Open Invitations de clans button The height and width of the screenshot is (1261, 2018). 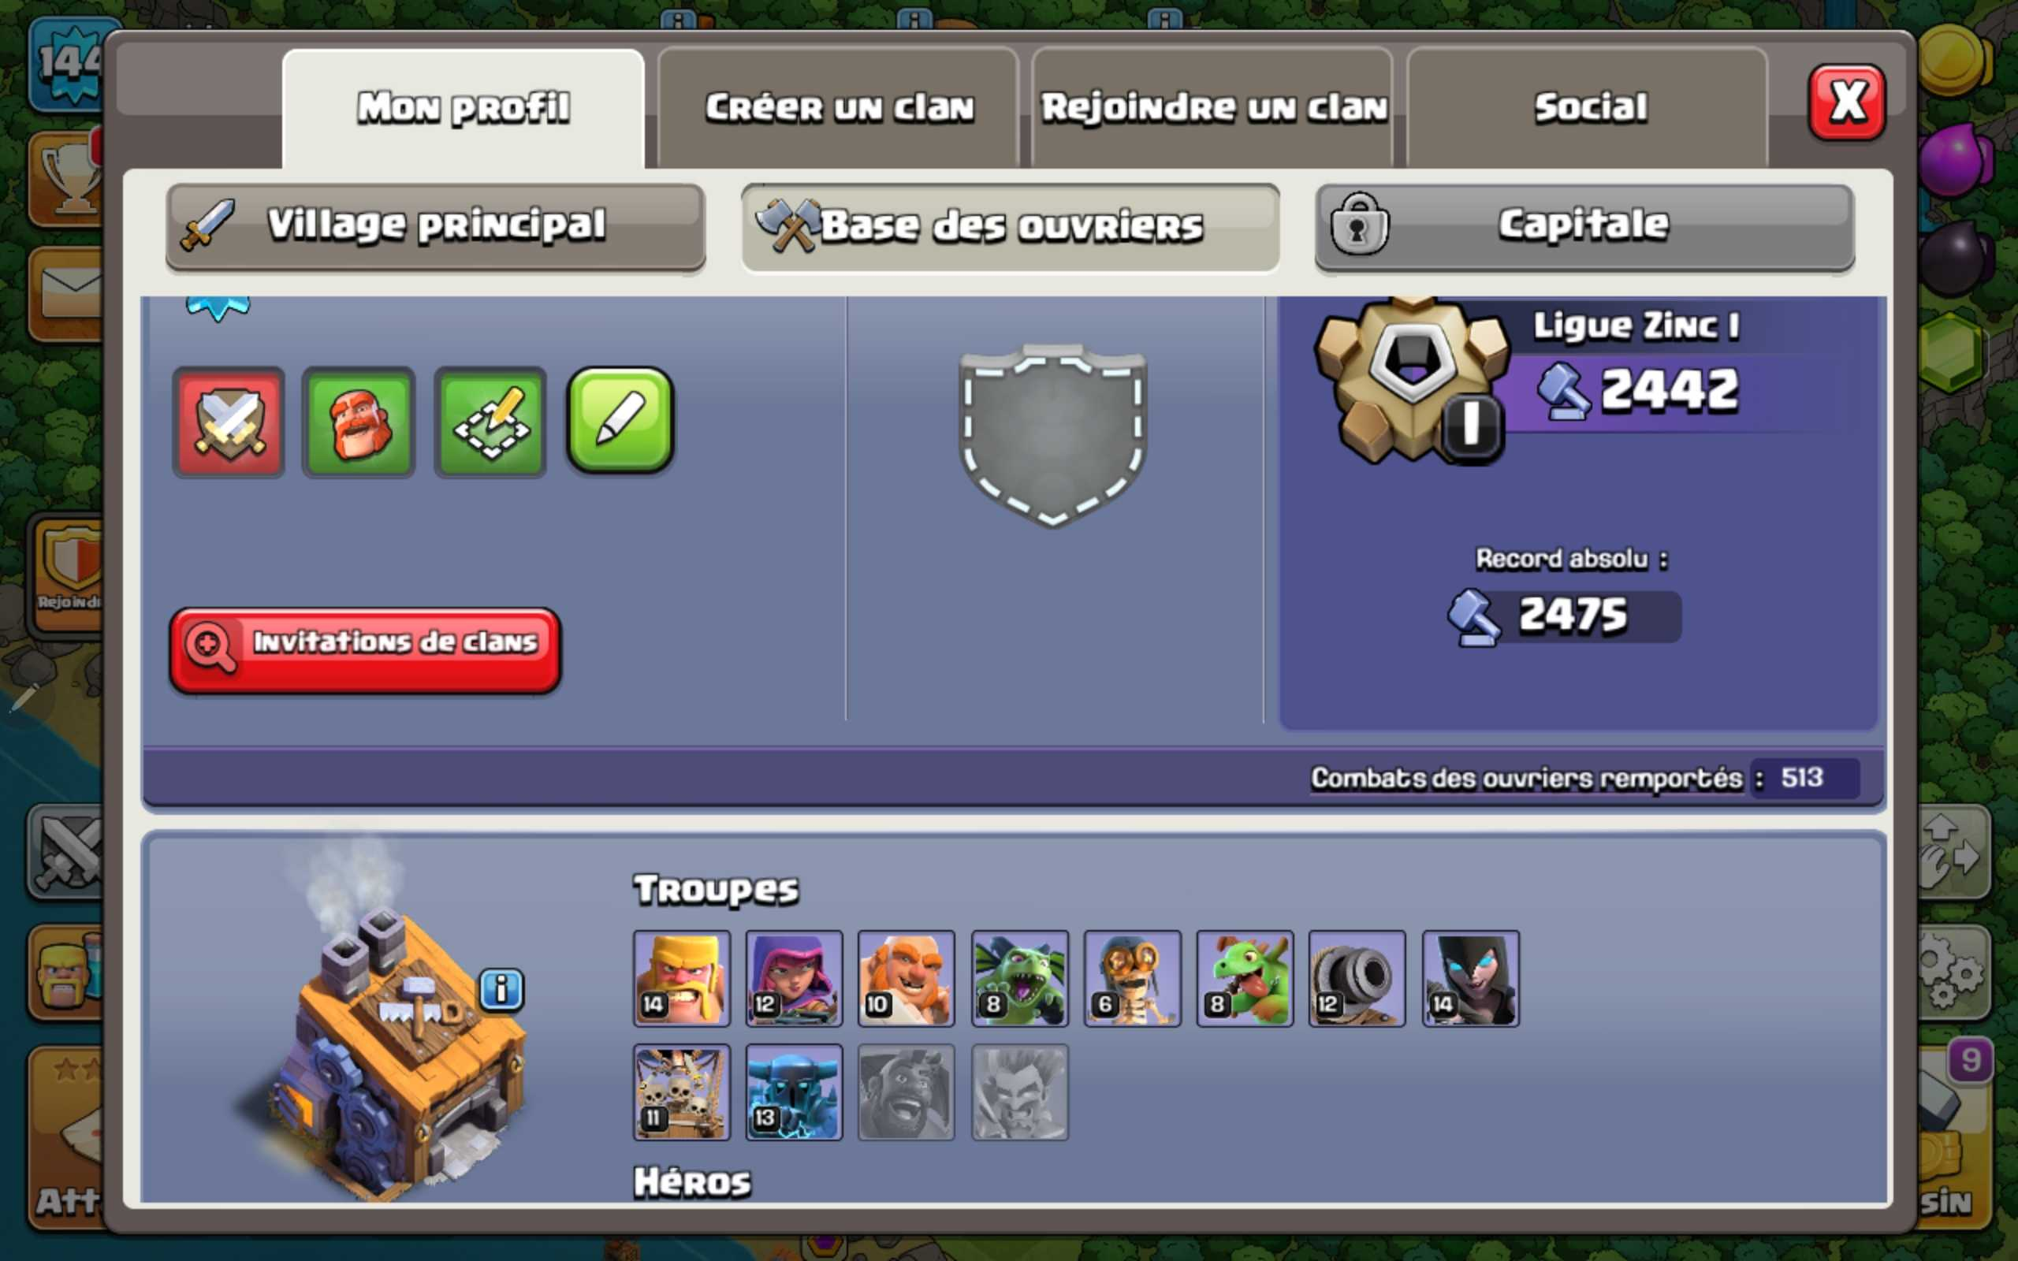tap(364, 649)
